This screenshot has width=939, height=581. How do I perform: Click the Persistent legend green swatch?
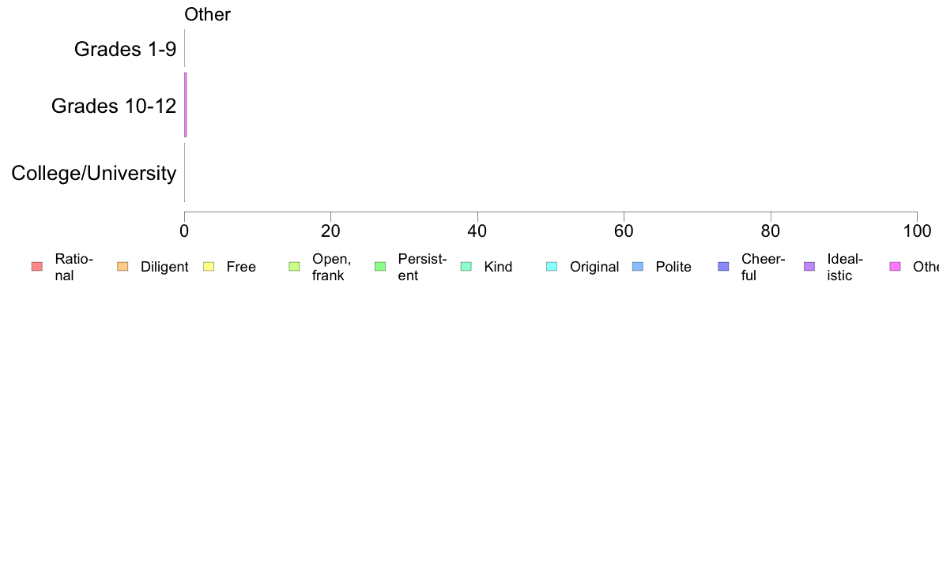(380, 267)
